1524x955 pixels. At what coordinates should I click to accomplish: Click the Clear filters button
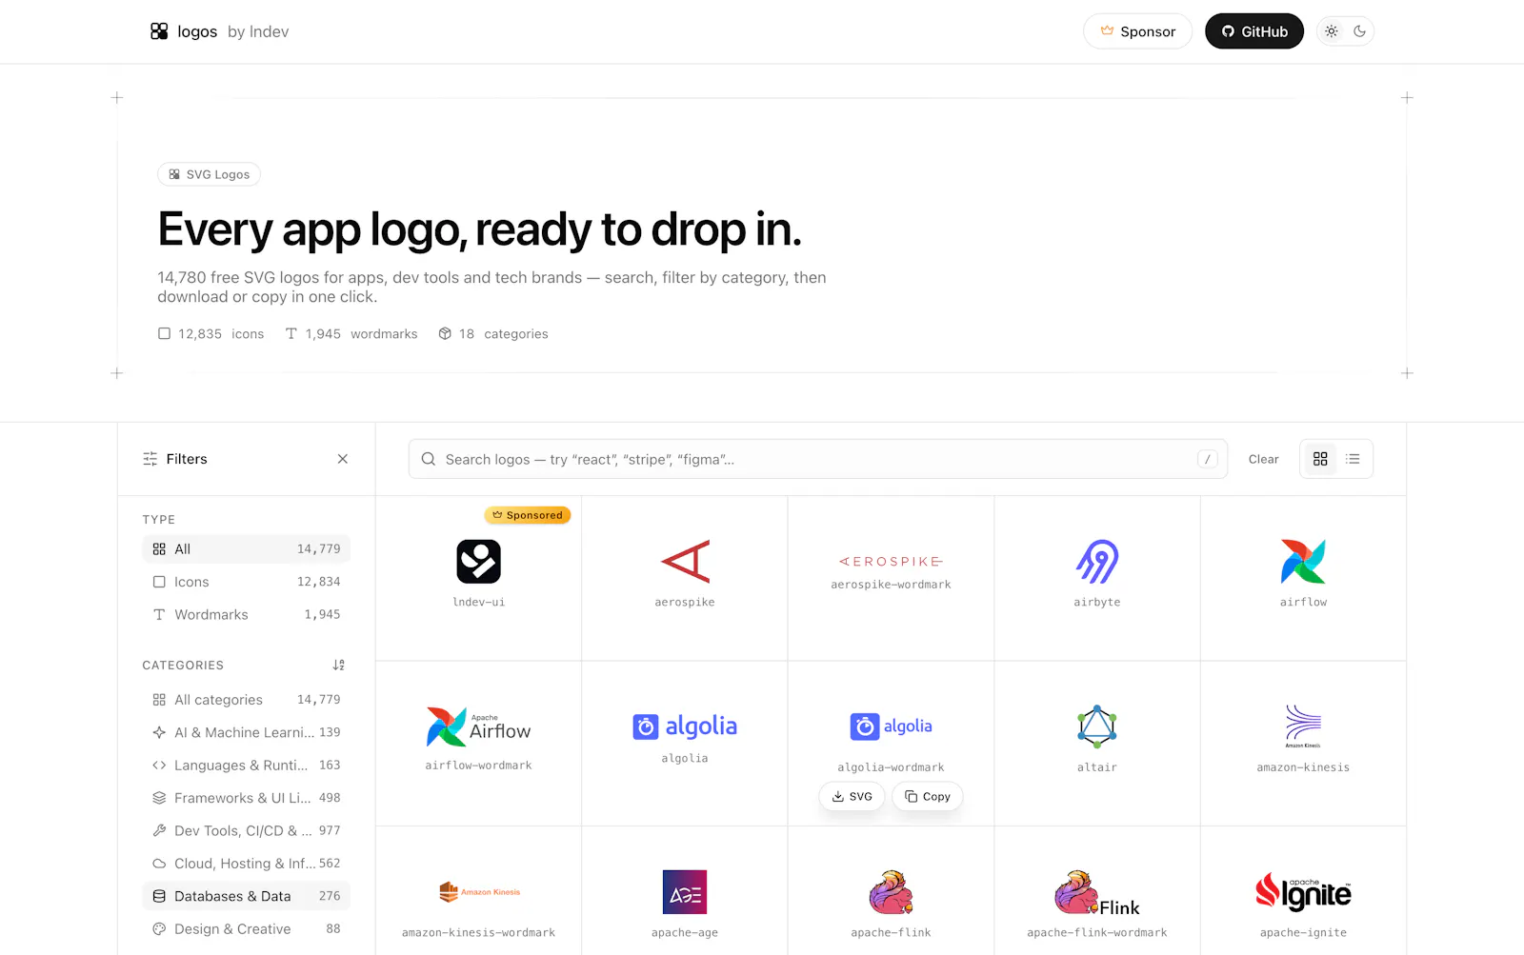pyautogui.click(x=1264, y=459)
